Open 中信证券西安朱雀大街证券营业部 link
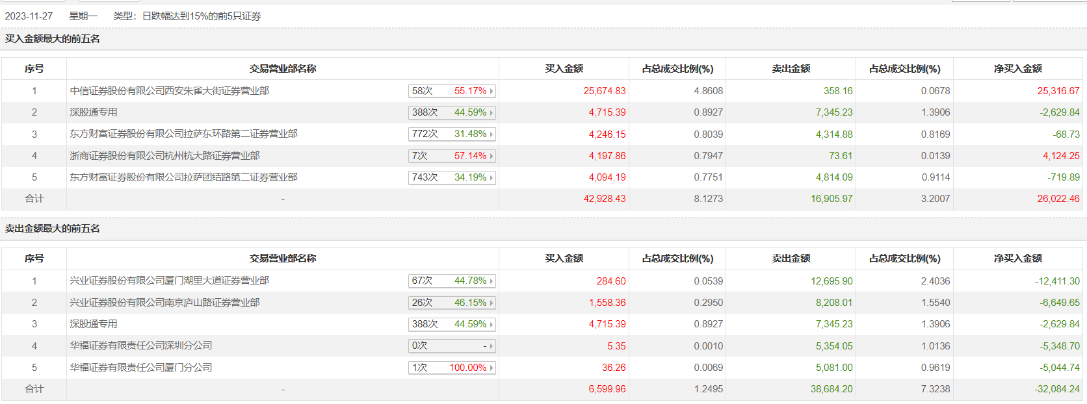This screenshot has height=404, width=1087. pyautogui.click(x=169, y=91)
